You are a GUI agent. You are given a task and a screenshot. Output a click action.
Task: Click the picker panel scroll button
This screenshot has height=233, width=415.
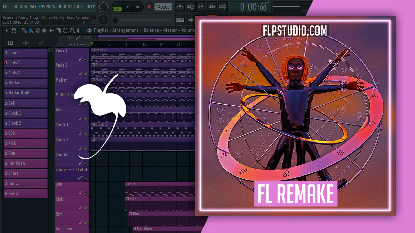click(50, 50)
